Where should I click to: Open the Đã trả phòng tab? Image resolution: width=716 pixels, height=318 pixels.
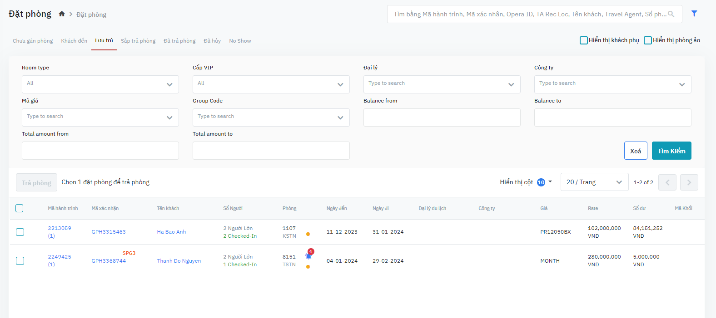tap(179, 41)
